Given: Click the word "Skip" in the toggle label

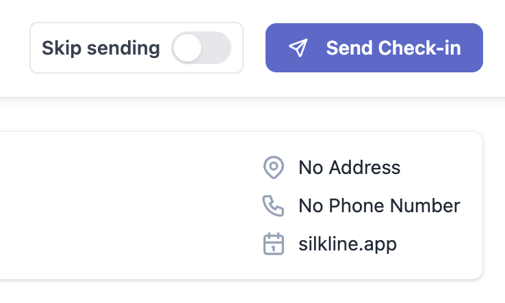Looking at the screenshot, I should pyautogui.click(x=57, y=48).
